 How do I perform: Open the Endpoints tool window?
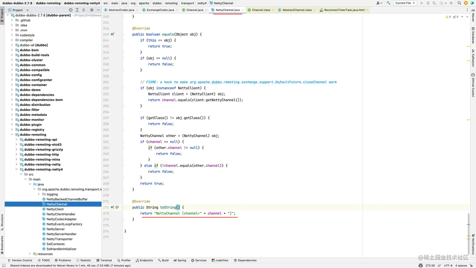tap(144, 260)
